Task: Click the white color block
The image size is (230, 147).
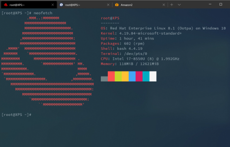Action: [153, 76]
